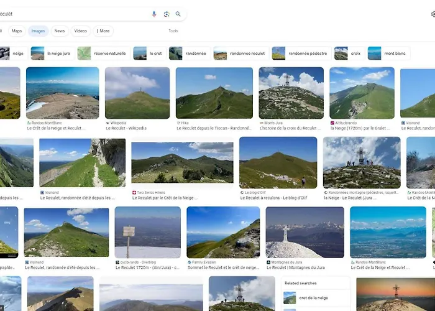Open the settings gear icon
The height and width of the screenshot is (311, 435).
[433, 14]
